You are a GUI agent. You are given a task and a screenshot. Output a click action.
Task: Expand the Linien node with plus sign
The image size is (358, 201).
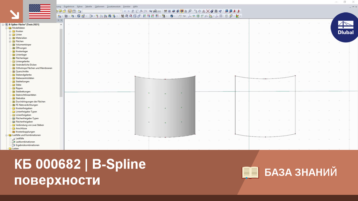point(10,35)
